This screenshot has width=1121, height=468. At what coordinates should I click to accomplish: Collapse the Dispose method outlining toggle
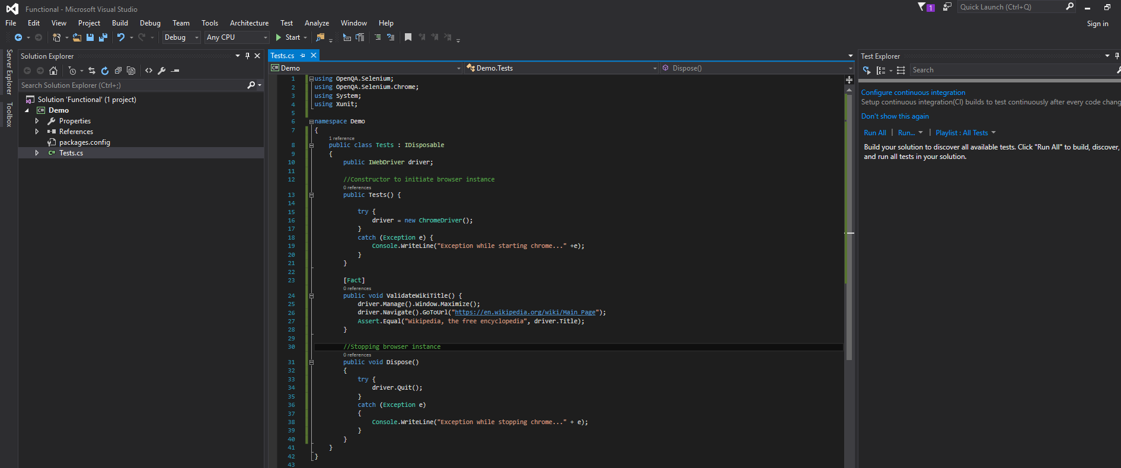pos(311,362)
